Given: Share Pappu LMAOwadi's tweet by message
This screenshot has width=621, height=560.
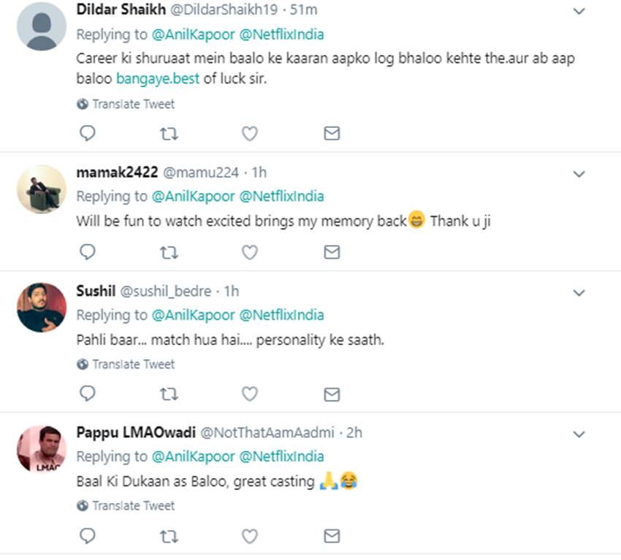Looking at the screenshot, I should tap(332, 536).
